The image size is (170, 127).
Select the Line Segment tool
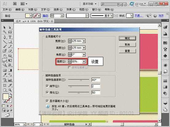pyautogui.click(x=5, y=42)
